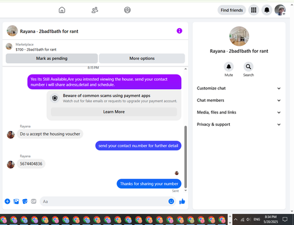Expand Media, files and links section
The height and width of the screenshot is (225, 294).
point(239,112)
